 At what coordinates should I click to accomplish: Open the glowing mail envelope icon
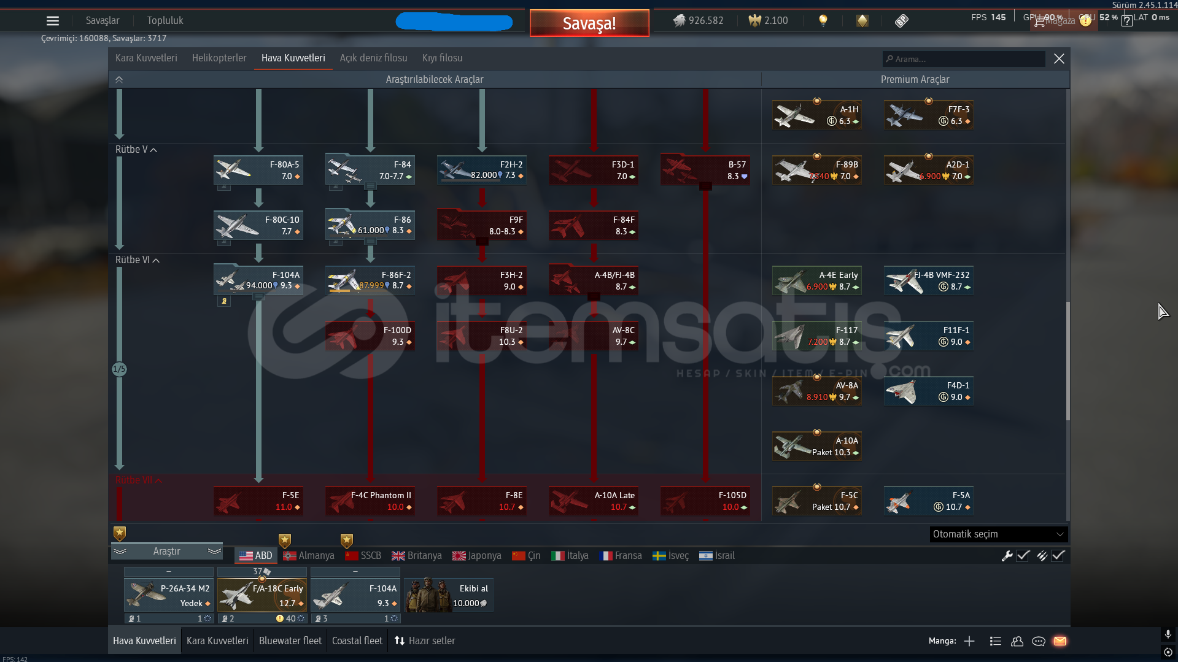coord(1060,641)
